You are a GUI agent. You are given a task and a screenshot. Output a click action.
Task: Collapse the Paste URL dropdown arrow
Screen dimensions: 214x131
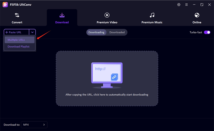coord(32,32)
